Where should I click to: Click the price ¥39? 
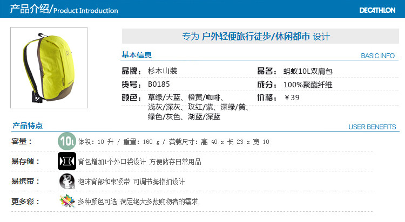click(x=292, y=98)
